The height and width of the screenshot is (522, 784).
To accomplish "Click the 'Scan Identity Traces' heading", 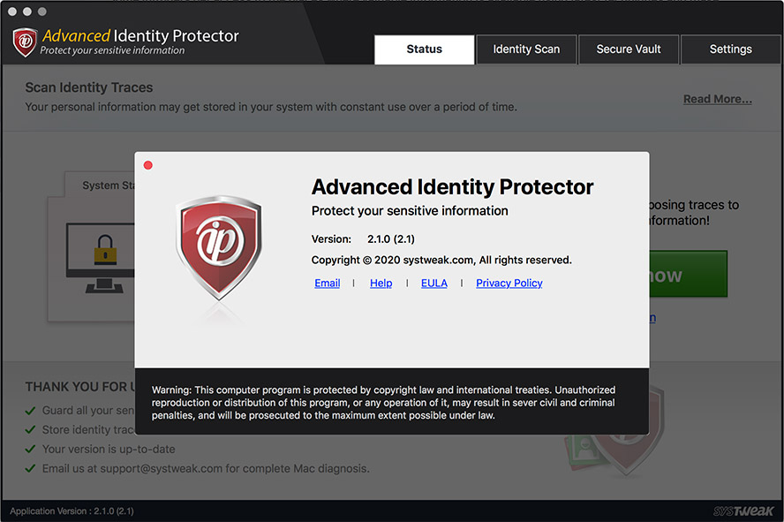I will (89, 87).
